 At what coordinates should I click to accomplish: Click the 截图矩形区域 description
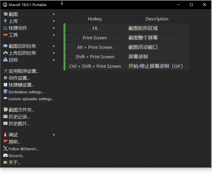143,28
